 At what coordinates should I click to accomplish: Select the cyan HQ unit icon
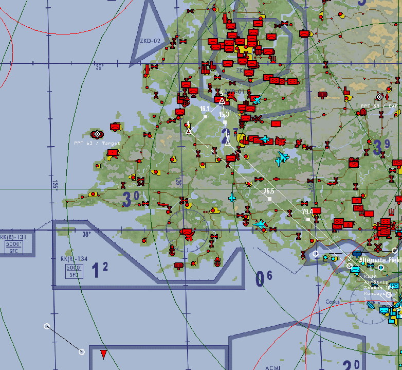pos(394,286)
